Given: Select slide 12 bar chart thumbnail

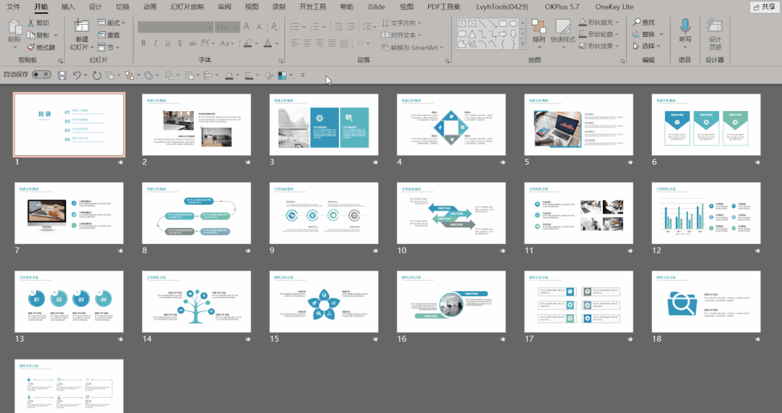Looking at the screenshot, I should point(706,213).
